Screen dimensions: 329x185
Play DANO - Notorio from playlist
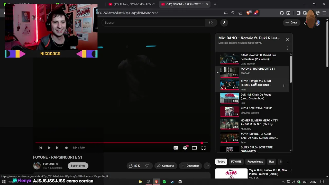[252, 59]
